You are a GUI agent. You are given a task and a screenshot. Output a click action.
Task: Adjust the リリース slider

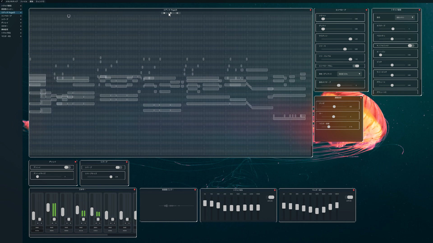coord(345,49)
